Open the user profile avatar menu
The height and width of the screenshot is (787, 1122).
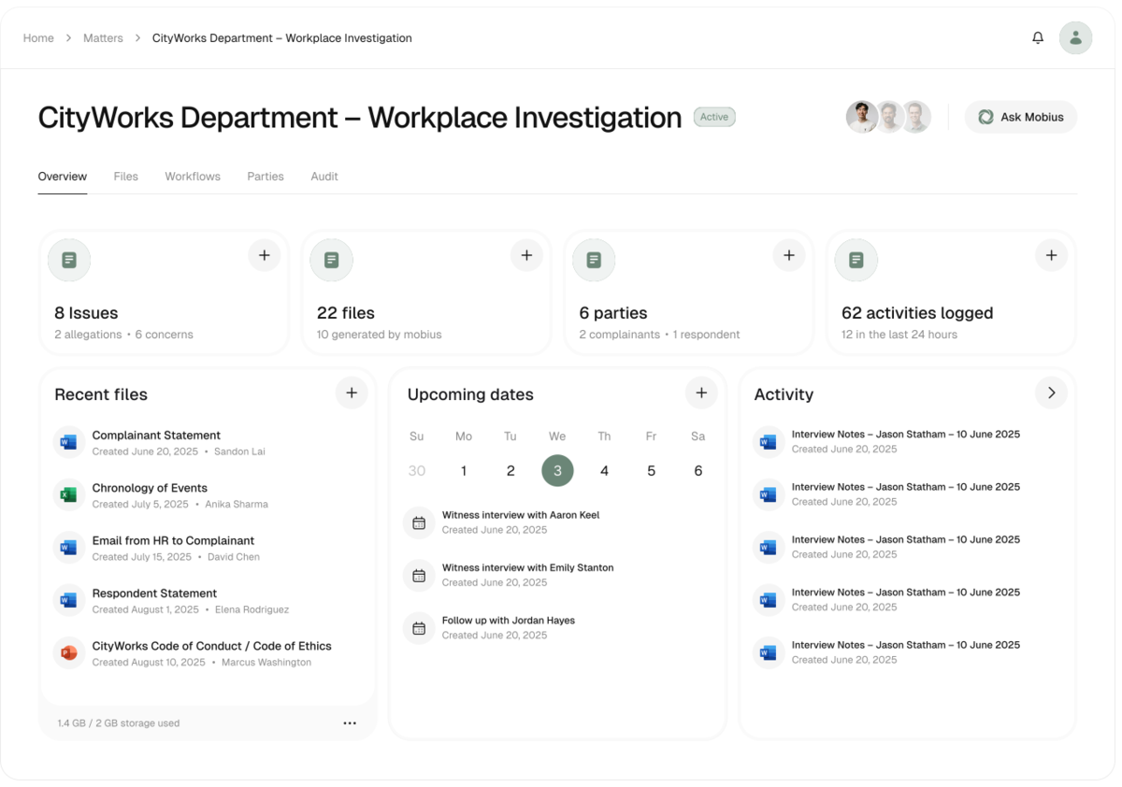tap(1075, 38)
